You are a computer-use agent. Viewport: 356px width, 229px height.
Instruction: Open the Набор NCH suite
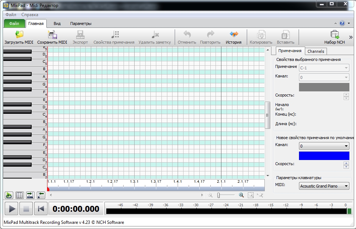click(x=334, y=37)
